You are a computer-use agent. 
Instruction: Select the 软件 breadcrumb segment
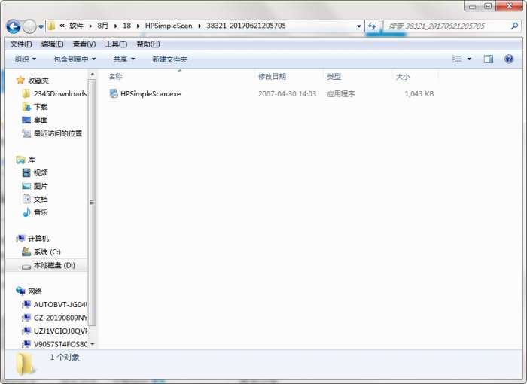coord(76,26)
